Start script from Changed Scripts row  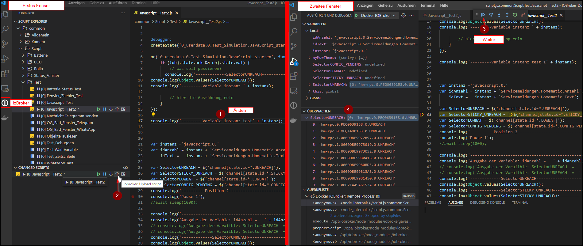[98, 174]
